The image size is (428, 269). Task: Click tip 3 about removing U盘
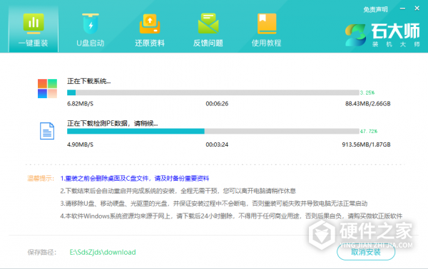point(214,204)
